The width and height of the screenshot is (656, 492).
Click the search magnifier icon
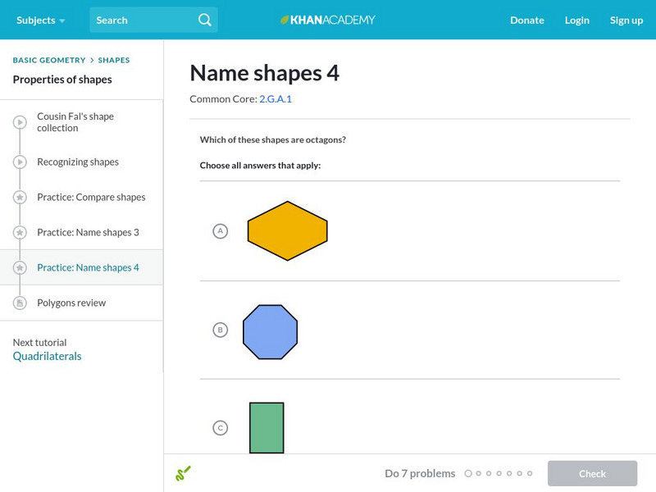(204, 20)
